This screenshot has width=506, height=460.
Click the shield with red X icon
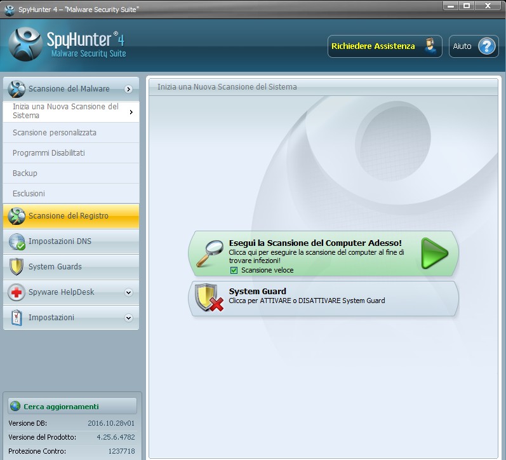pyautogui.click(x=209, y=297)
